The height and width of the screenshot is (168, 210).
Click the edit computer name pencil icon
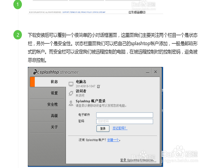click(x=99, y=87)
